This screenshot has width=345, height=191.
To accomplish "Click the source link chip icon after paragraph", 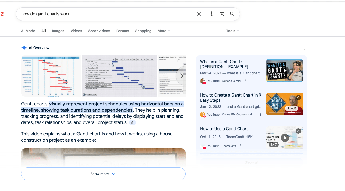I will click(x=132, y=122).
